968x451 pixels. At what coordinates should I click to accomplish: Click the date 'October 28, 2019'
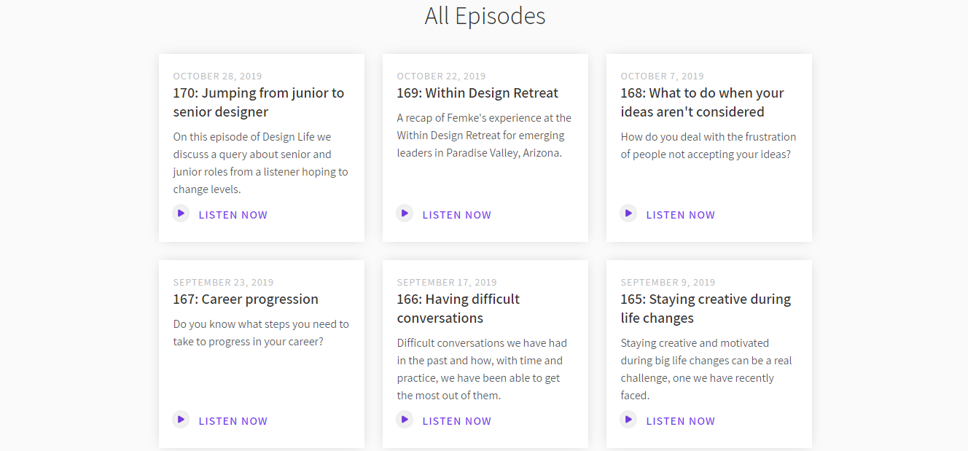217,76
